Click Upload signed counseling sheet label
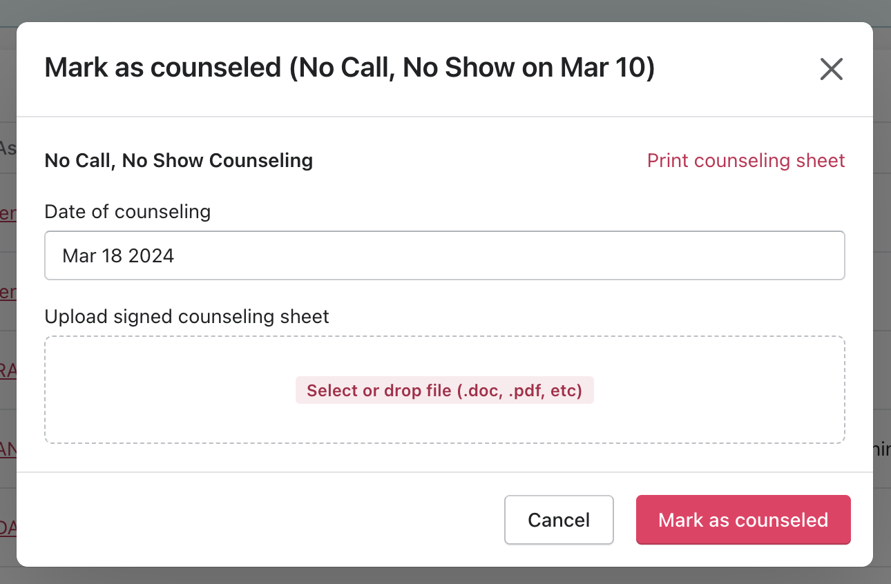This screenshot has height=584, width=891. point(186,316)
